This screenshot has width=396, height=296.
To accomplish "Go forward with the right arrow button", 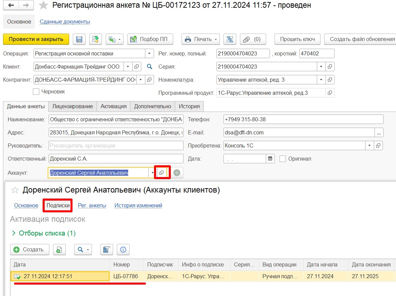I will [x=26, y=5].
